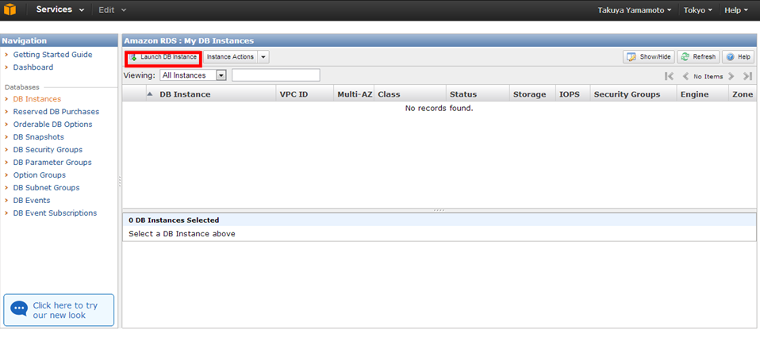Click the AWS cube logo icon
Viewport: 760px width, 345px height.
[10, 10]
